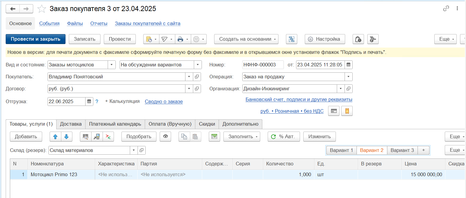Open calendar picker for Отгрузка date

(x=89, y=101)
